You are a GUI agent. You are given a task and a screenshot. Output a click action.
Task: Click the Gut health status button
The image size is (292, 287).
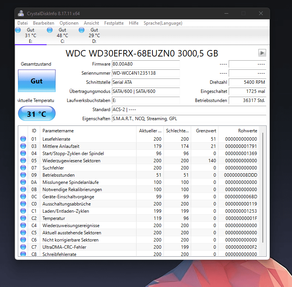(37, 81)
